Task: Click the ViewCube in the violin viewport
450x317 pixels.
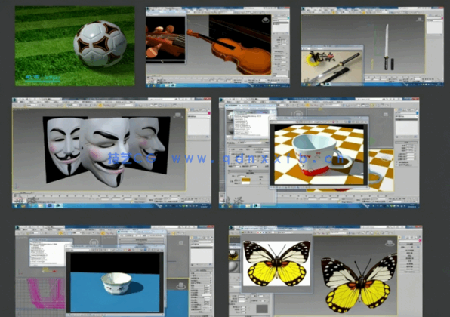Action: tap(266, 20)
